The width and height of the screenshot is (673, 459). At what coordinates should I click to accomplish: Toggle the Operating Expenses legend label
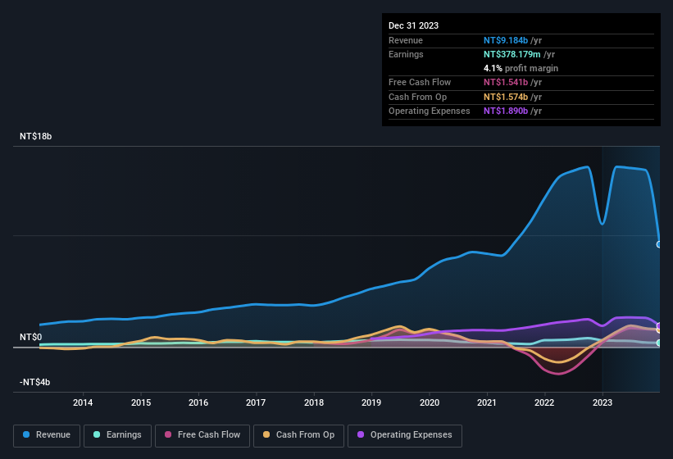click(x=410, y=434)
